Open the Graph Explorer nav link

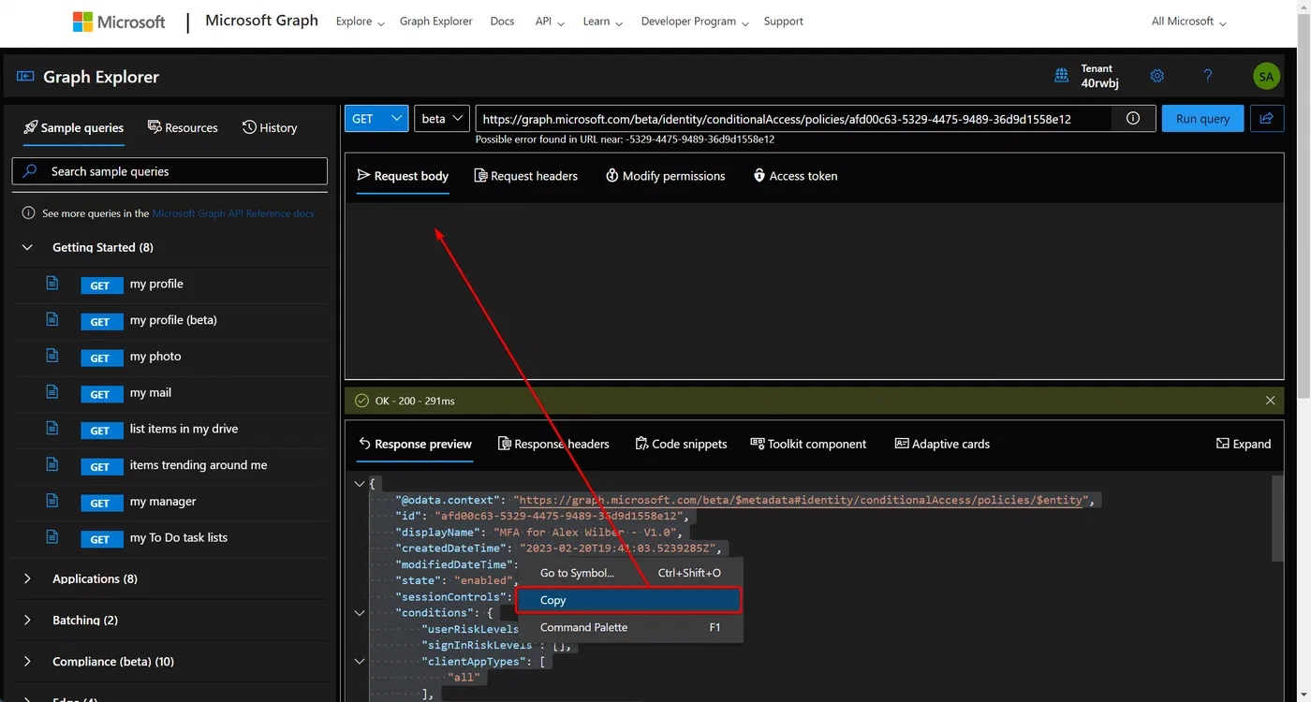[x=436, y=22]
